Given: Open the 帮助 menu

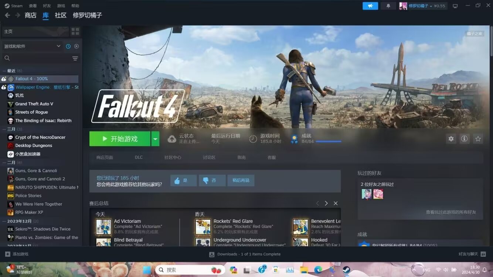Looking at the screenshot, I should 75,6.
